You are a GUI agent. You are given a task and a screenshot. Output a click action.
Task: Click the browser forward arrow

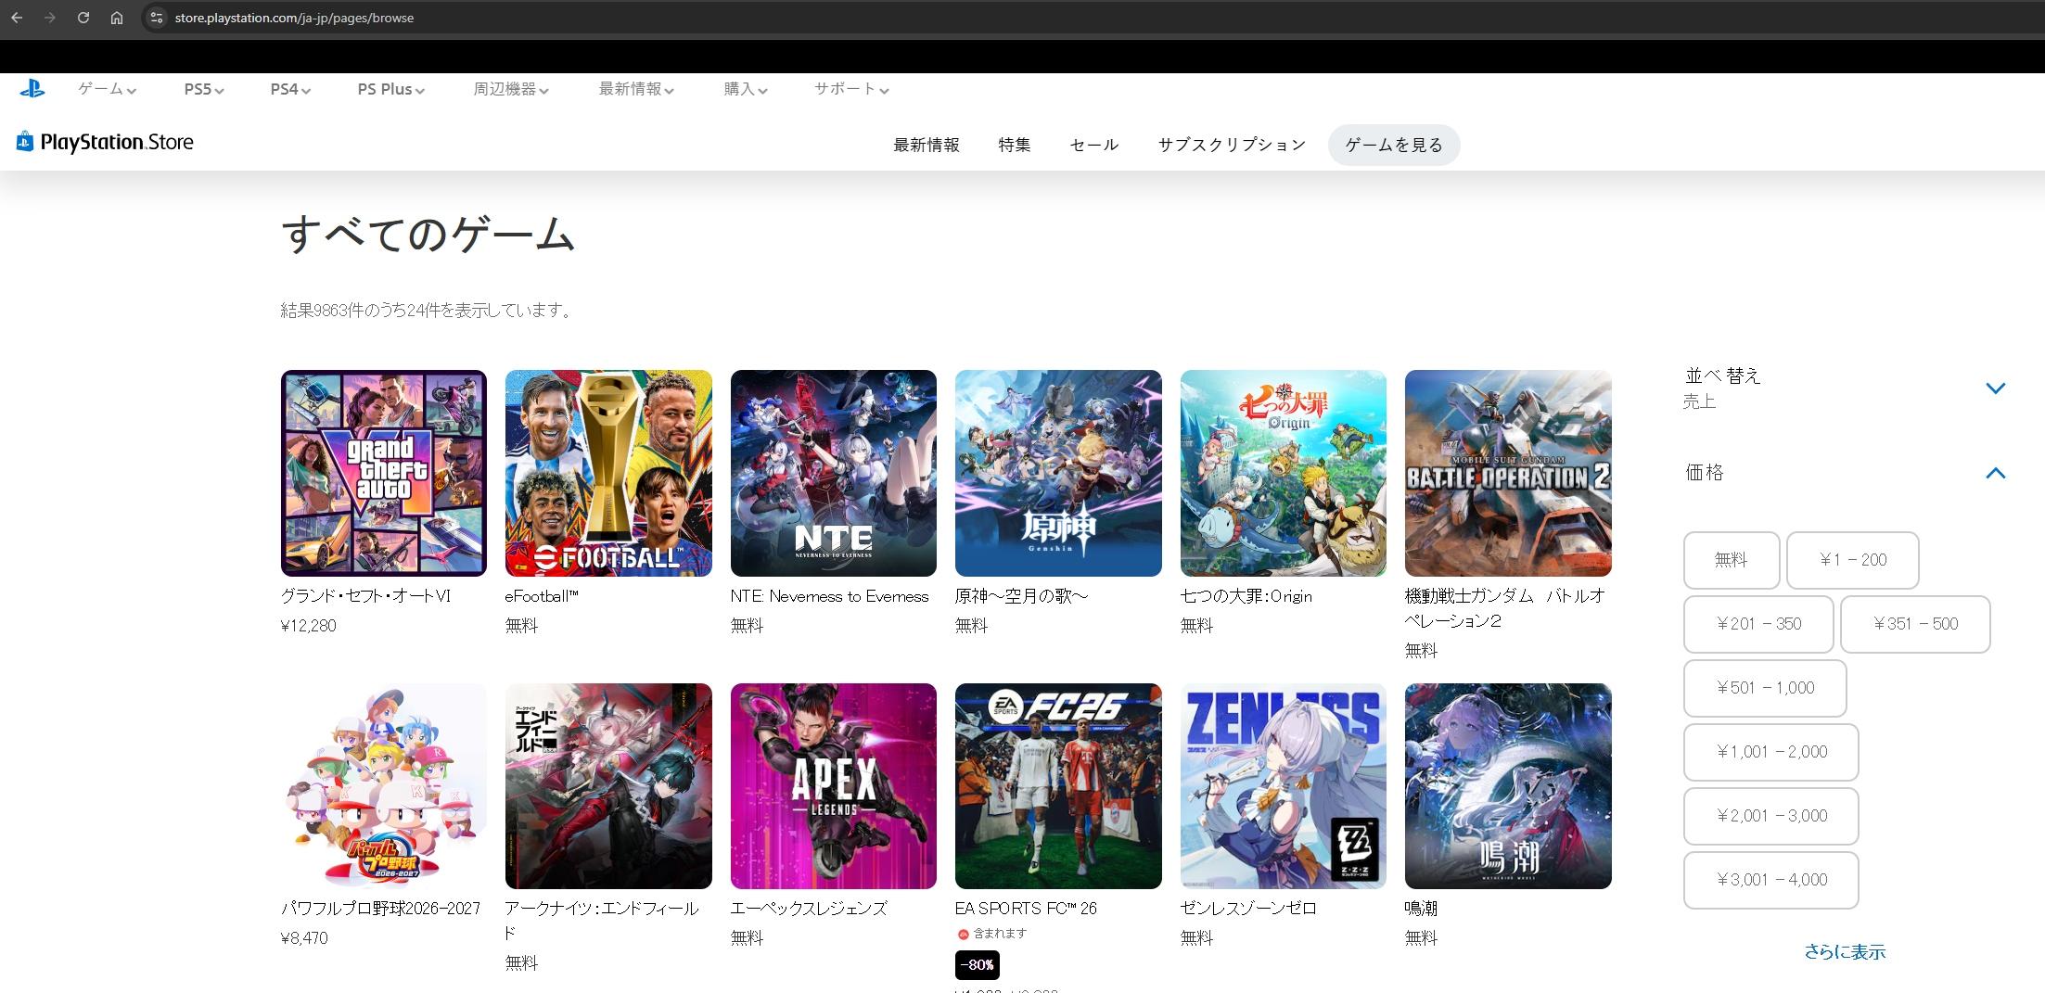click(x=50, y=18)
